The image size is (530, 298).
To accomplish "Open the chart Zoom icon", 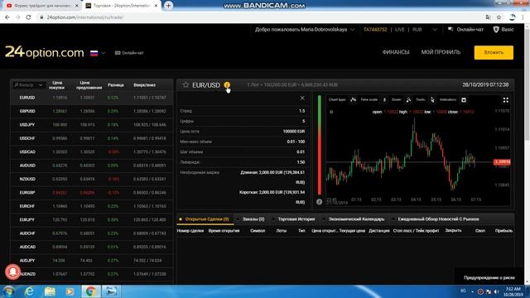I will click(408, 99).
